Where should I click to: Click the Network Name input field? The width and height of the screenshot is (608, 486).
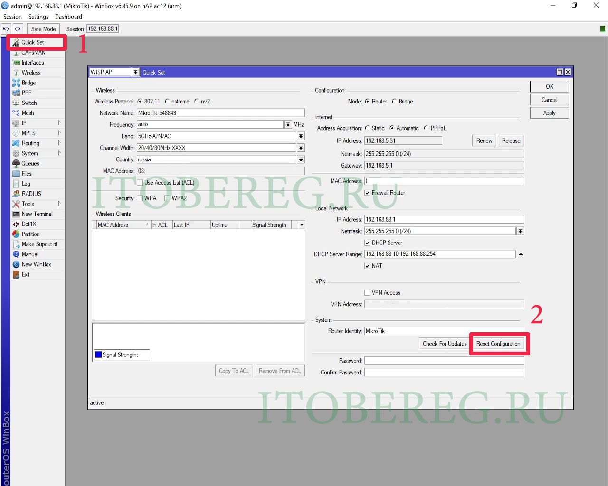click(x=220, y=113)
